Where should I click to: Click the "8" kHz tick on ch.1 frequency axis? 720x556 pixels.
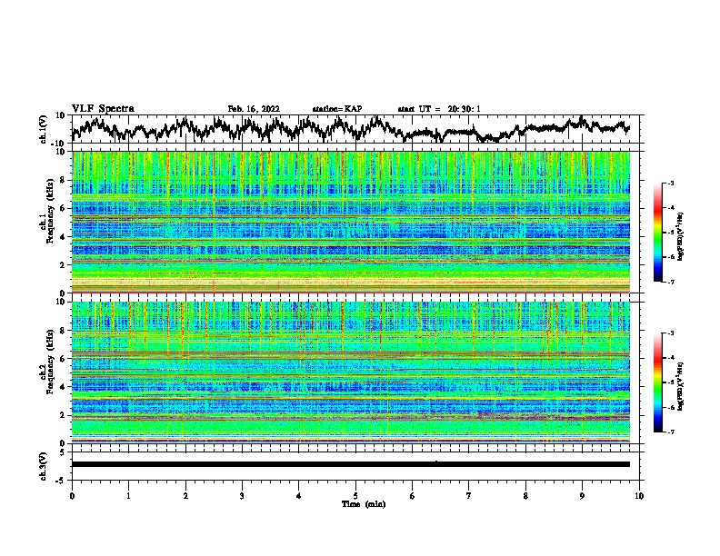pos(64,180)
